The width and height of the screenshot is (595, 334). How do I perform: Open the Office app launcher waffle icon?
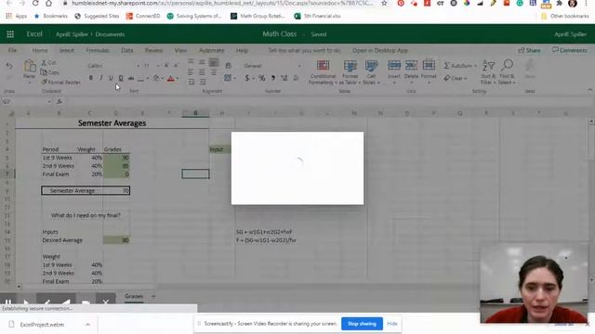point(10,34)
